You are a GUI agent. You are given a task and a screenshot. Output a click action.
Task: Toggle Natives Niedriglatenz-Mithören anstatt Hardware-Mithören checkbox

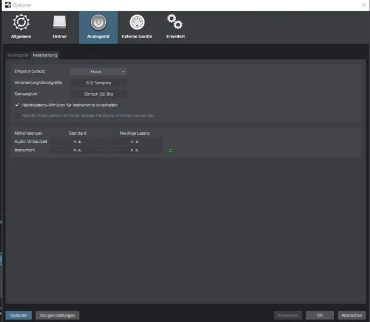pos(17,115)
